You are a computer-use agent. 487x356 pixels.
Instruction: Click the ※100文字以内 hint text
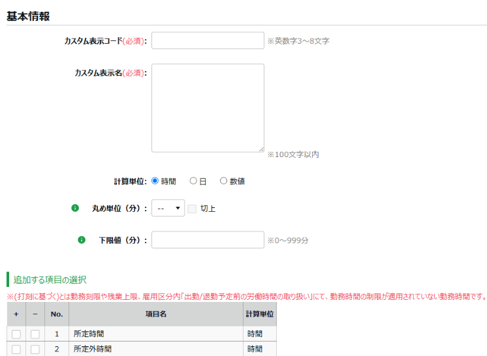tap(293, 155)
